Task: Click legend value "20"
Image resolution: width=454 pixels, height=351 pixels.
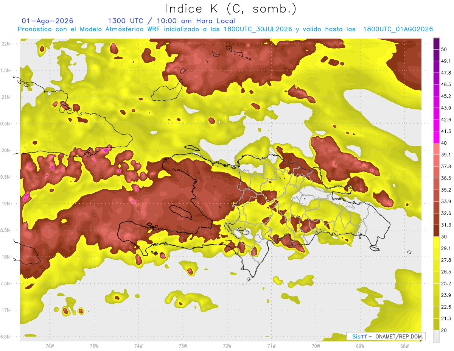Action: click(444, 330)
